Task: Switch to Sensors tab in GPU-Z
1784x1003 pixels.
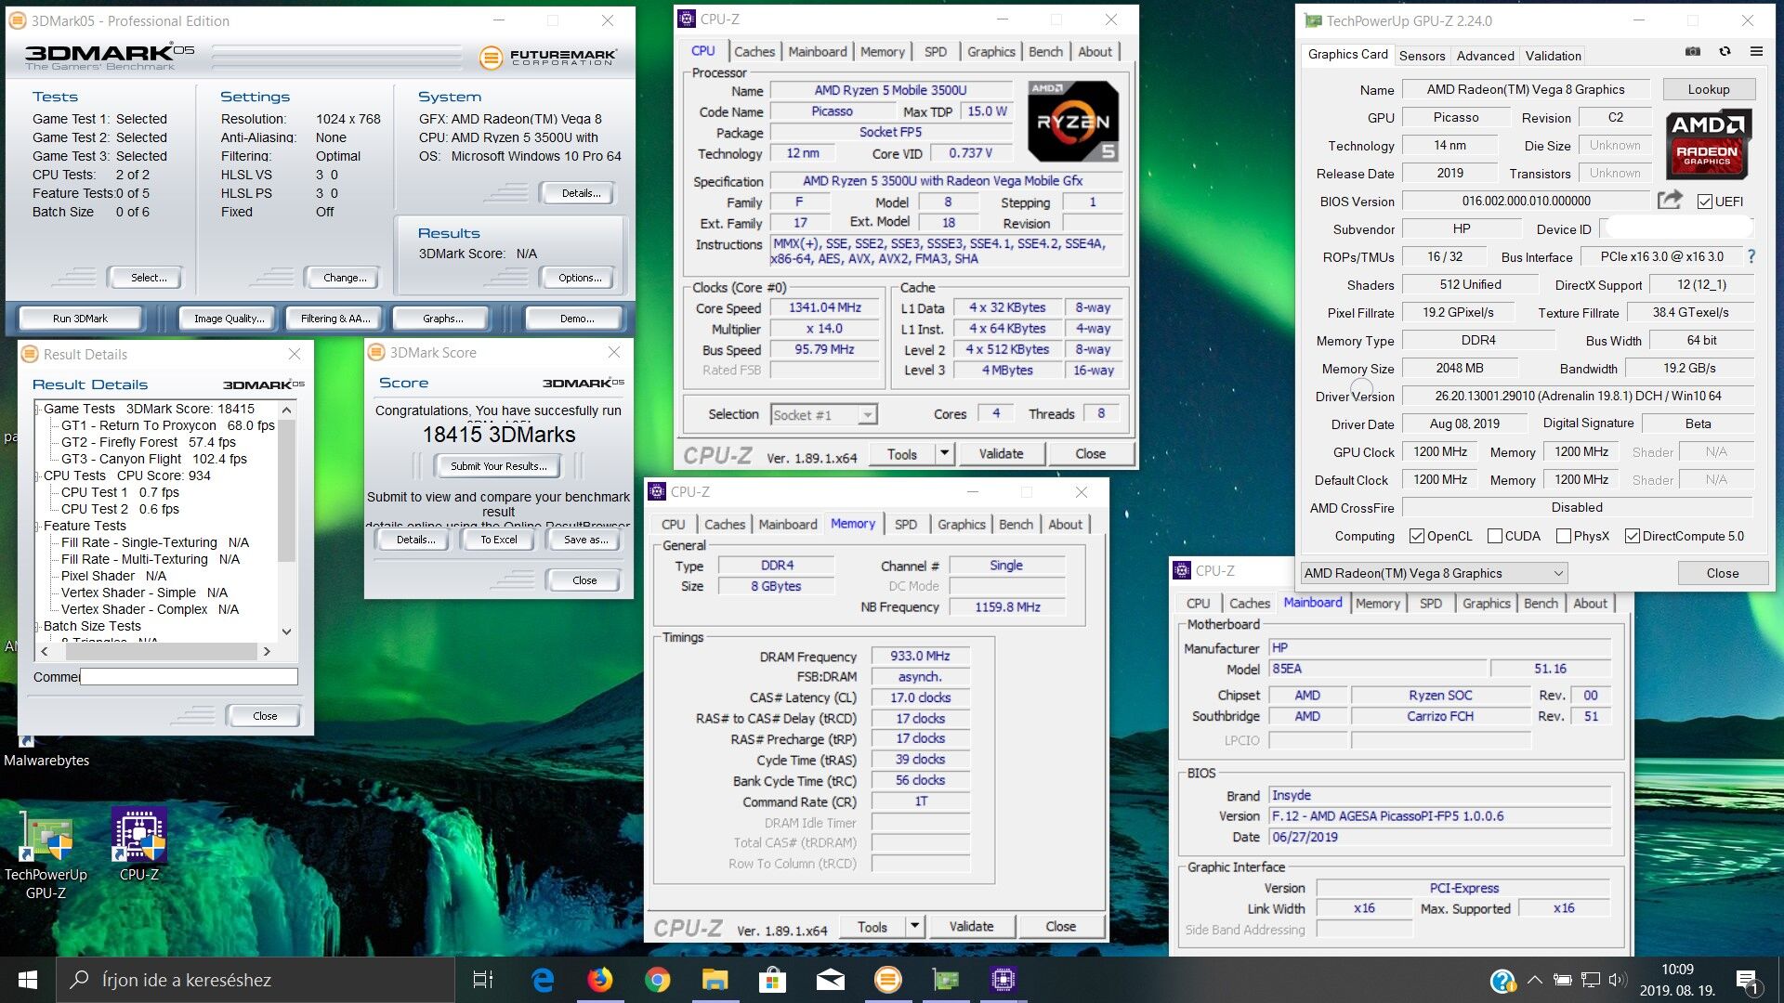Action: [1422, 56]
